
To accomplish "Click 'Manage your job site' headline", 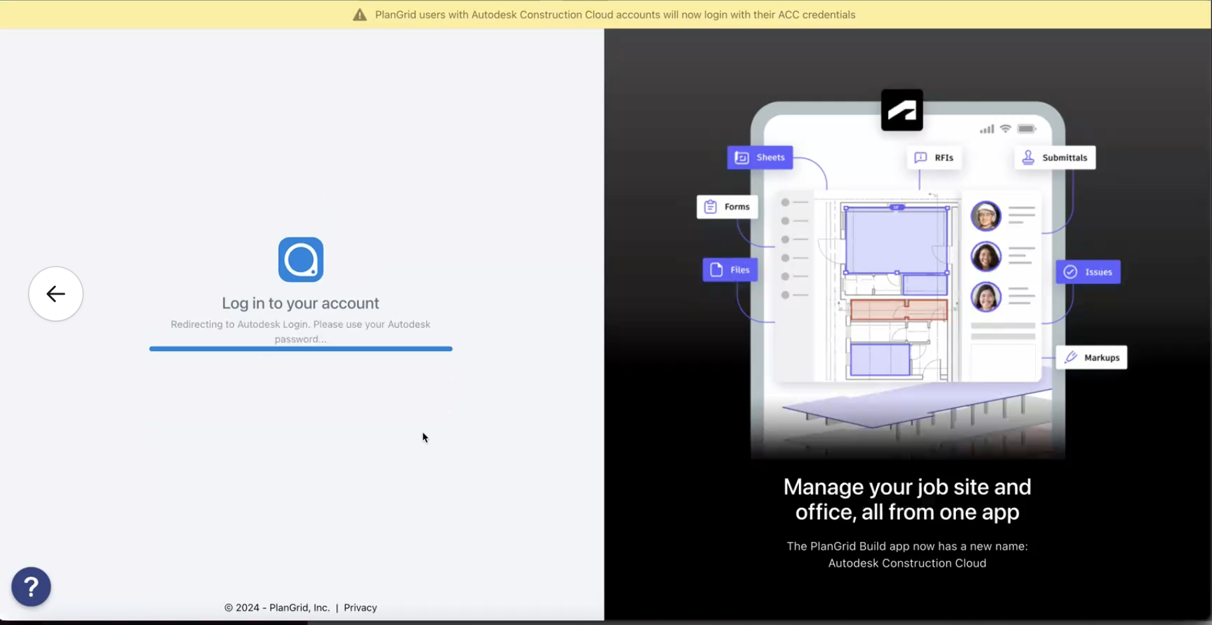I will pos(907,499).
